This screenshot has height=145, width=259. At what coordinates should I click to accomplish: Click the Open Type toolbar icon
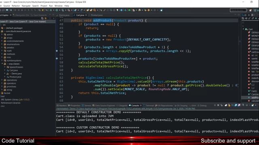click(88, 10)
